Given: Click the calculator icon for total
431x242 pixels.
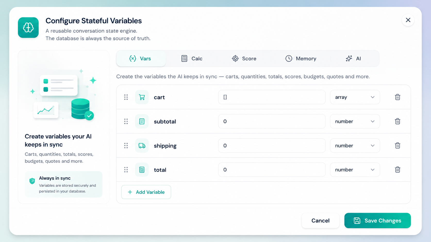Looking at the screenshot, I should point(142,170).
